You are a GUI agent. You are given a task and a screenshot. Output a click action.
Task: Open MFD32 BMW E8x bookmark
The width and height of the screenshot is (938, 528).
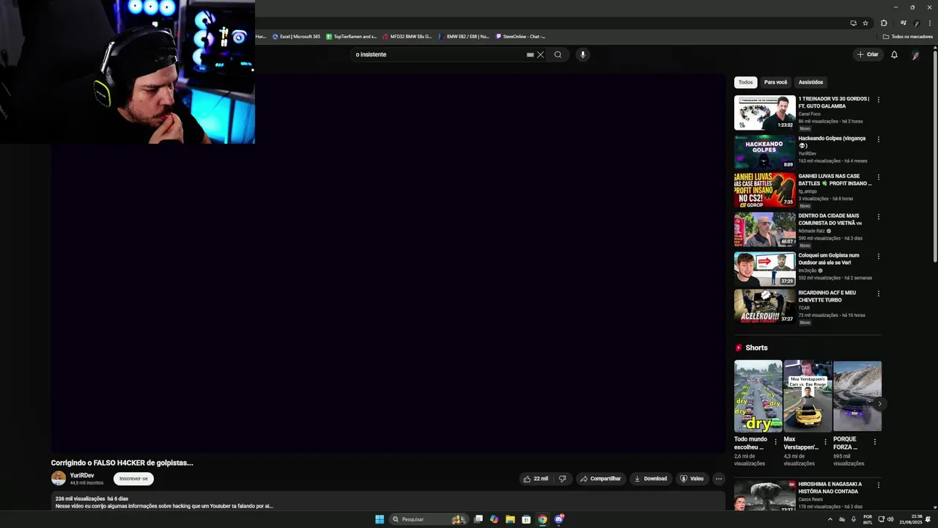point(407,36)
